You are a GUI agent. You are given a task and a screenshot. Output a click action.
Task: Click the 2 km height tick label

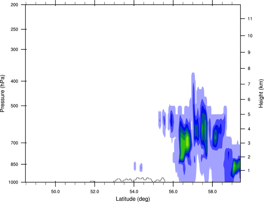tap(249, 157)
